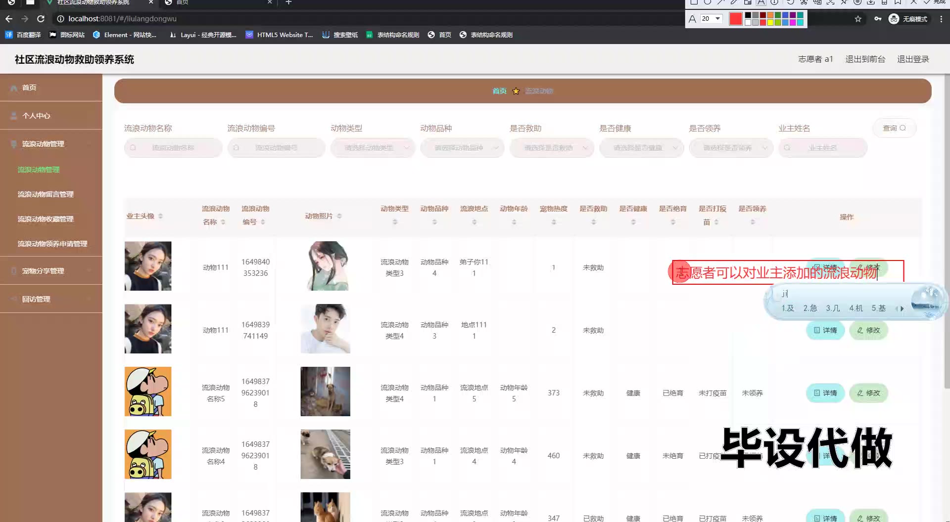
Task: Click 详情 for the 1649839741149 row
Action: tap(825, 330)
